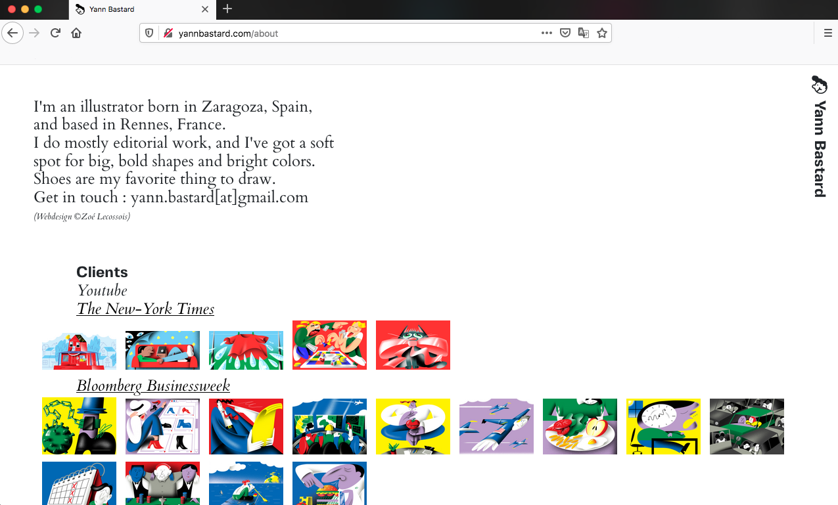Open the Bloomberg Businessweek client link

click(x=153, y=386)
